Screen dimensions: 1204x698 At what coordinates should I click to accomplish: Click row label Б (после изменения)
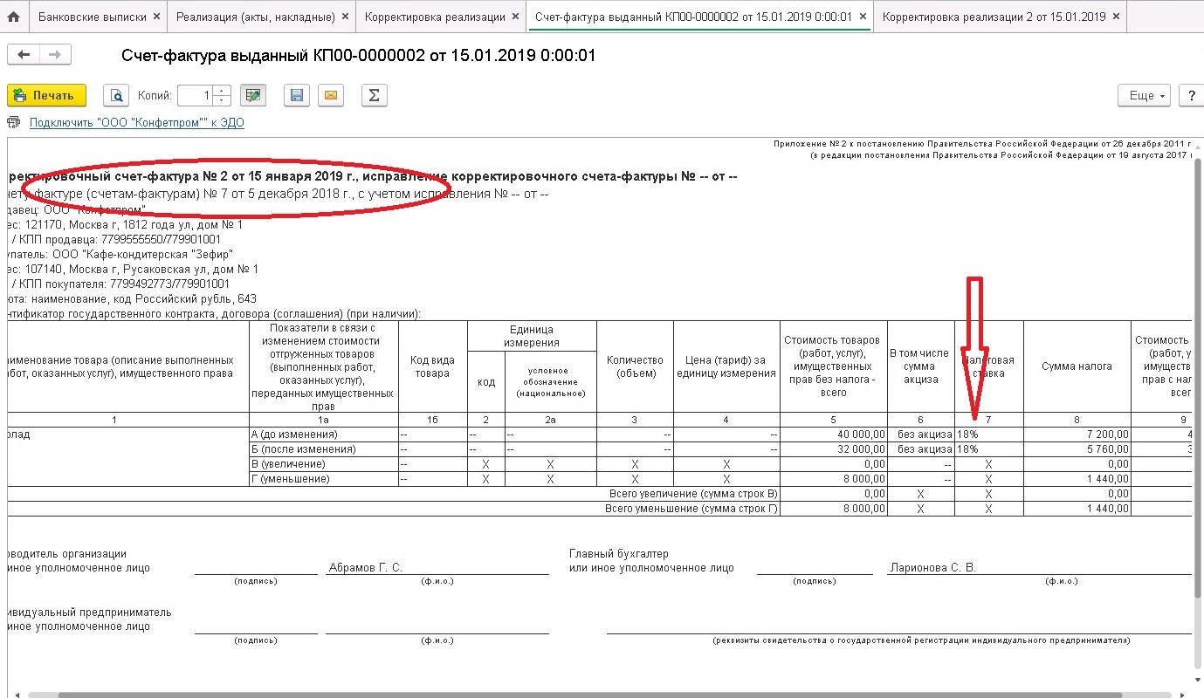click(x=323, y=449)
